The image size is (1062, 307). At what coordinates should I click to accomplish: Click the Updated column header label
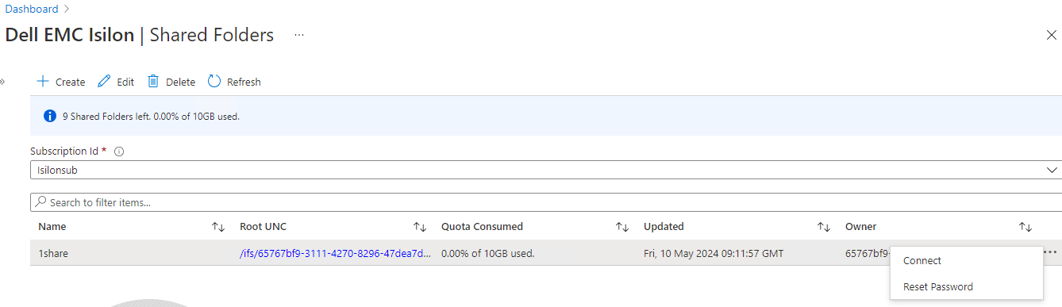point(664,227)
